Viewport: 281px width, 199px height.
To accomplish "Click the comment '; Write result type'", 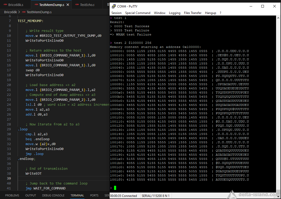I will click(x=44, y=31).
